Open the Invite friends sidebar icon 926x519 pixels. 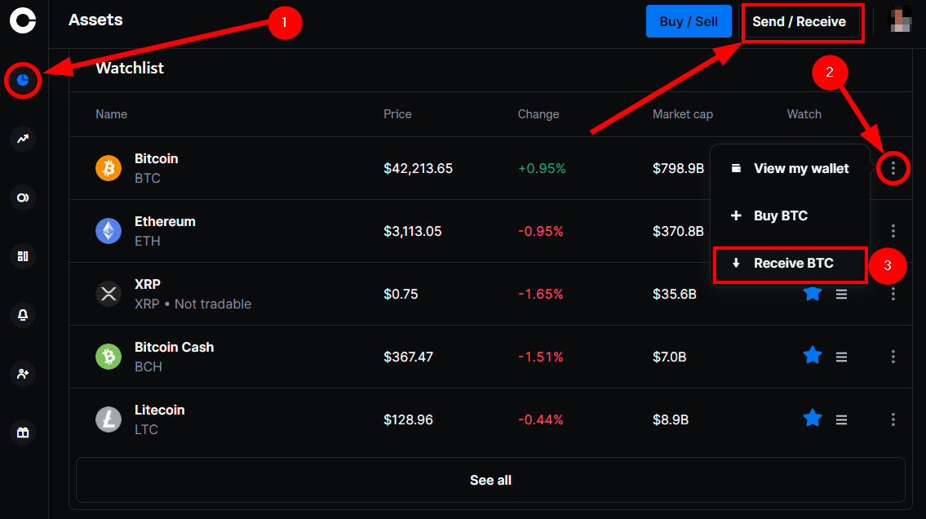(x=23, y=374)
